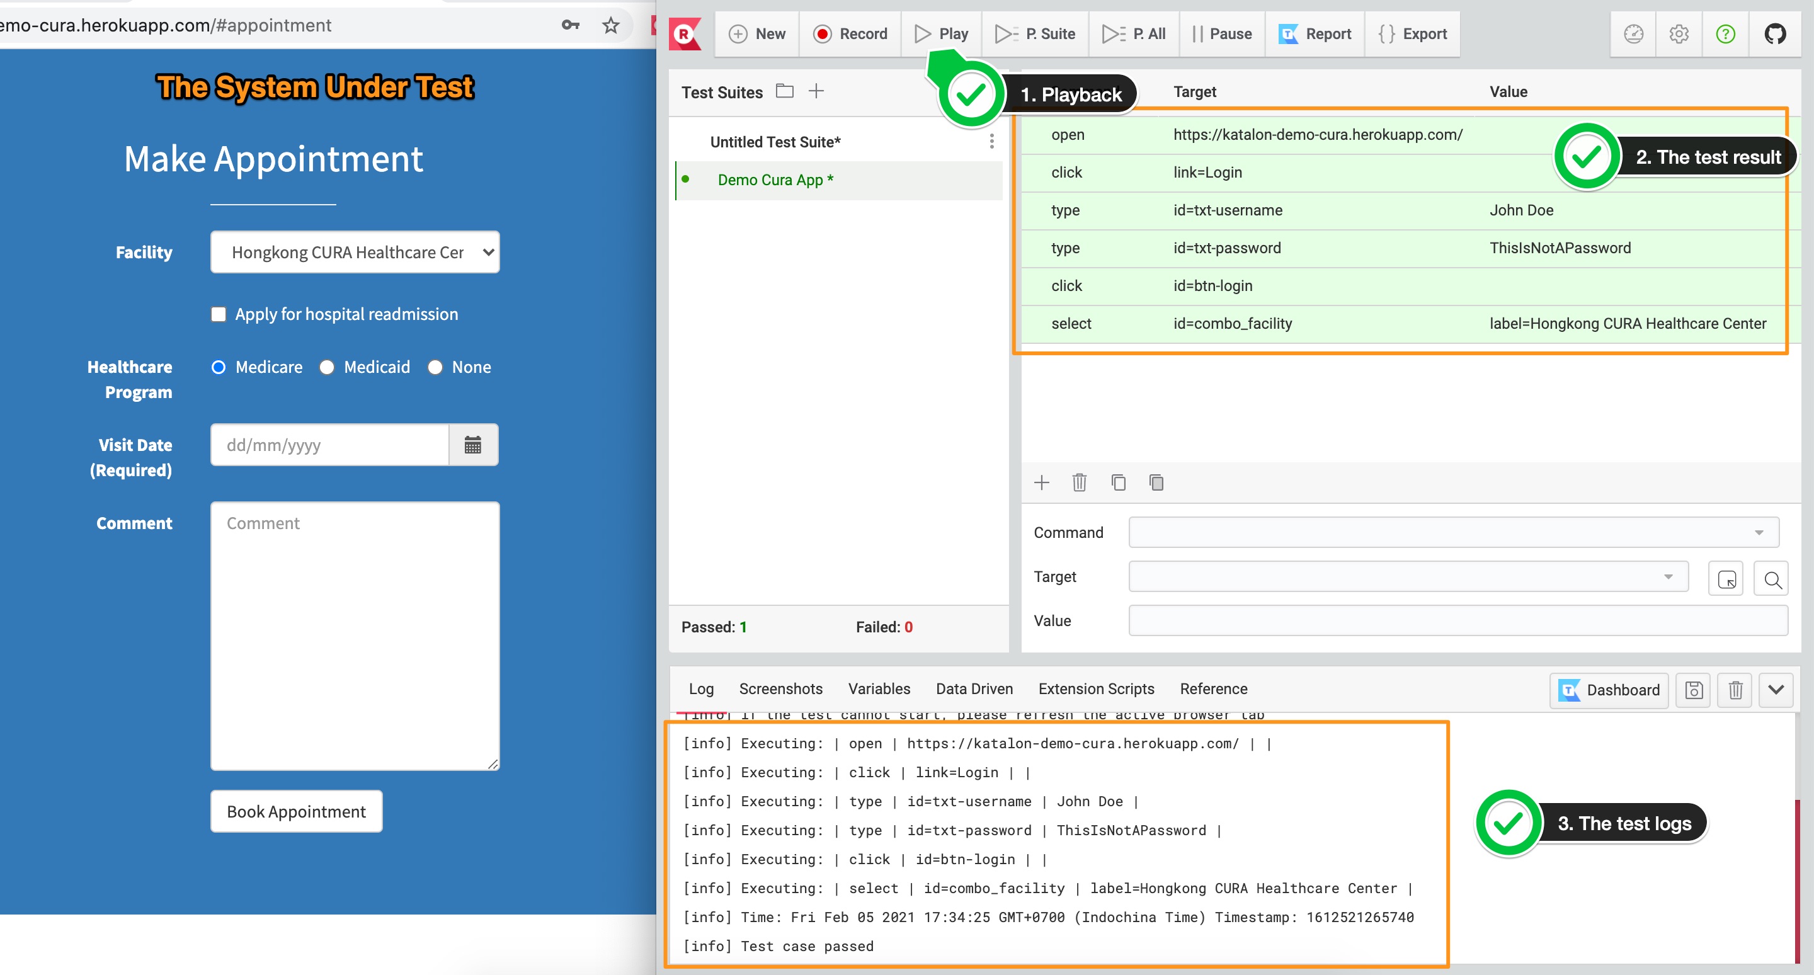This screenshot has width=1814, height=975.
Task: Open the Data Driven tab
Action: tap(974, 688)
